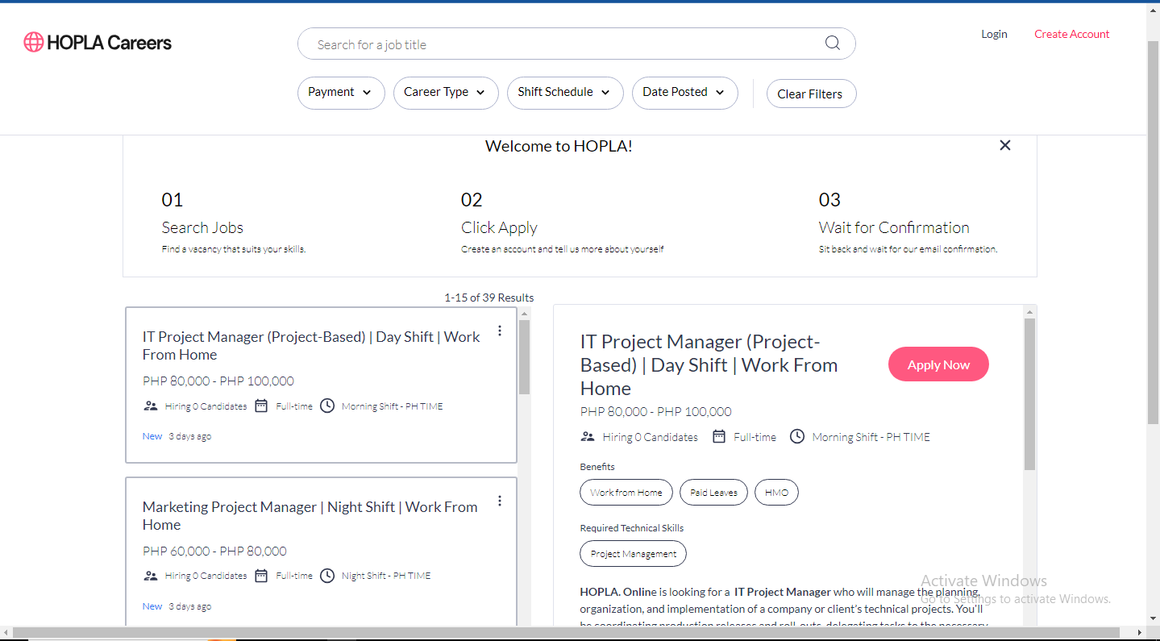The height and width of the screenshot is (641, 1160).
Task: Click the Wait for Confirmation step heading
Action: point(894,227)
